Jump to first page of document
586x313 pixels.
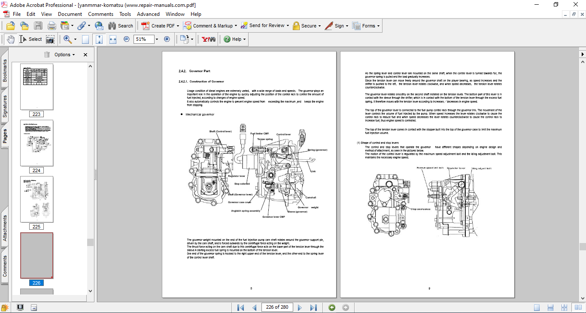point(240,307)
